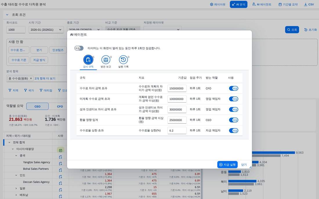
Task: Click the 사유 icon in the 아시아·태평양 row
Action: 60,150
